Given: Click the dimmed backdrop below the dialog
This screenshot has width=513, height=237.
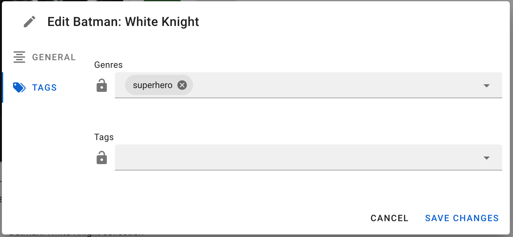Looking at the screenshot, I should pyautogui.click(x=254, y=236).
